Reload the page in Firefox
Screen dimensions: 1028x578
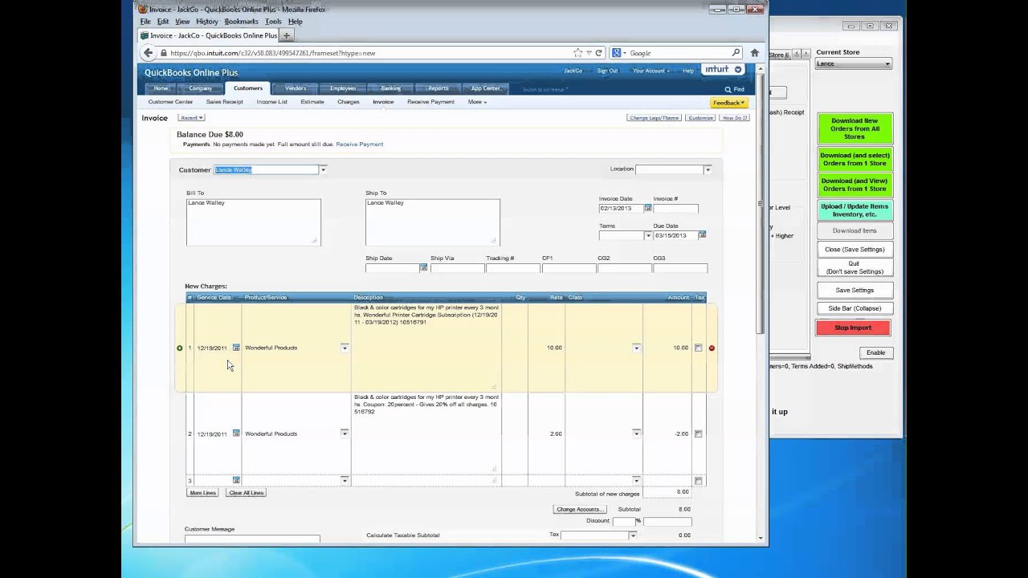point(598,53)
